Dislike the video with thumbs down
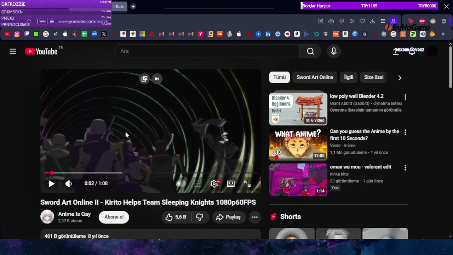Image resolution: width=453 pixels, height=255 pixels. pos(200,217)
